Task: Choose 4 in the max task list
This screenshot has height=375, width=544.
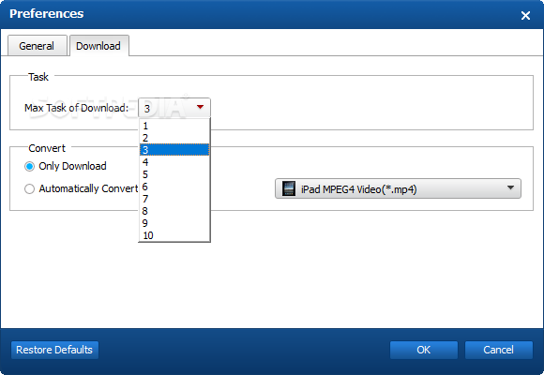Action: pyautogui.click(x=174, y=162)
